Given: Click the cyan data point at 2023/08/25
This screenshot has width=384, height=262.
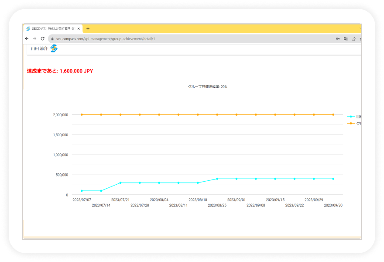Looking at the screenshot, I should [217, 179].
